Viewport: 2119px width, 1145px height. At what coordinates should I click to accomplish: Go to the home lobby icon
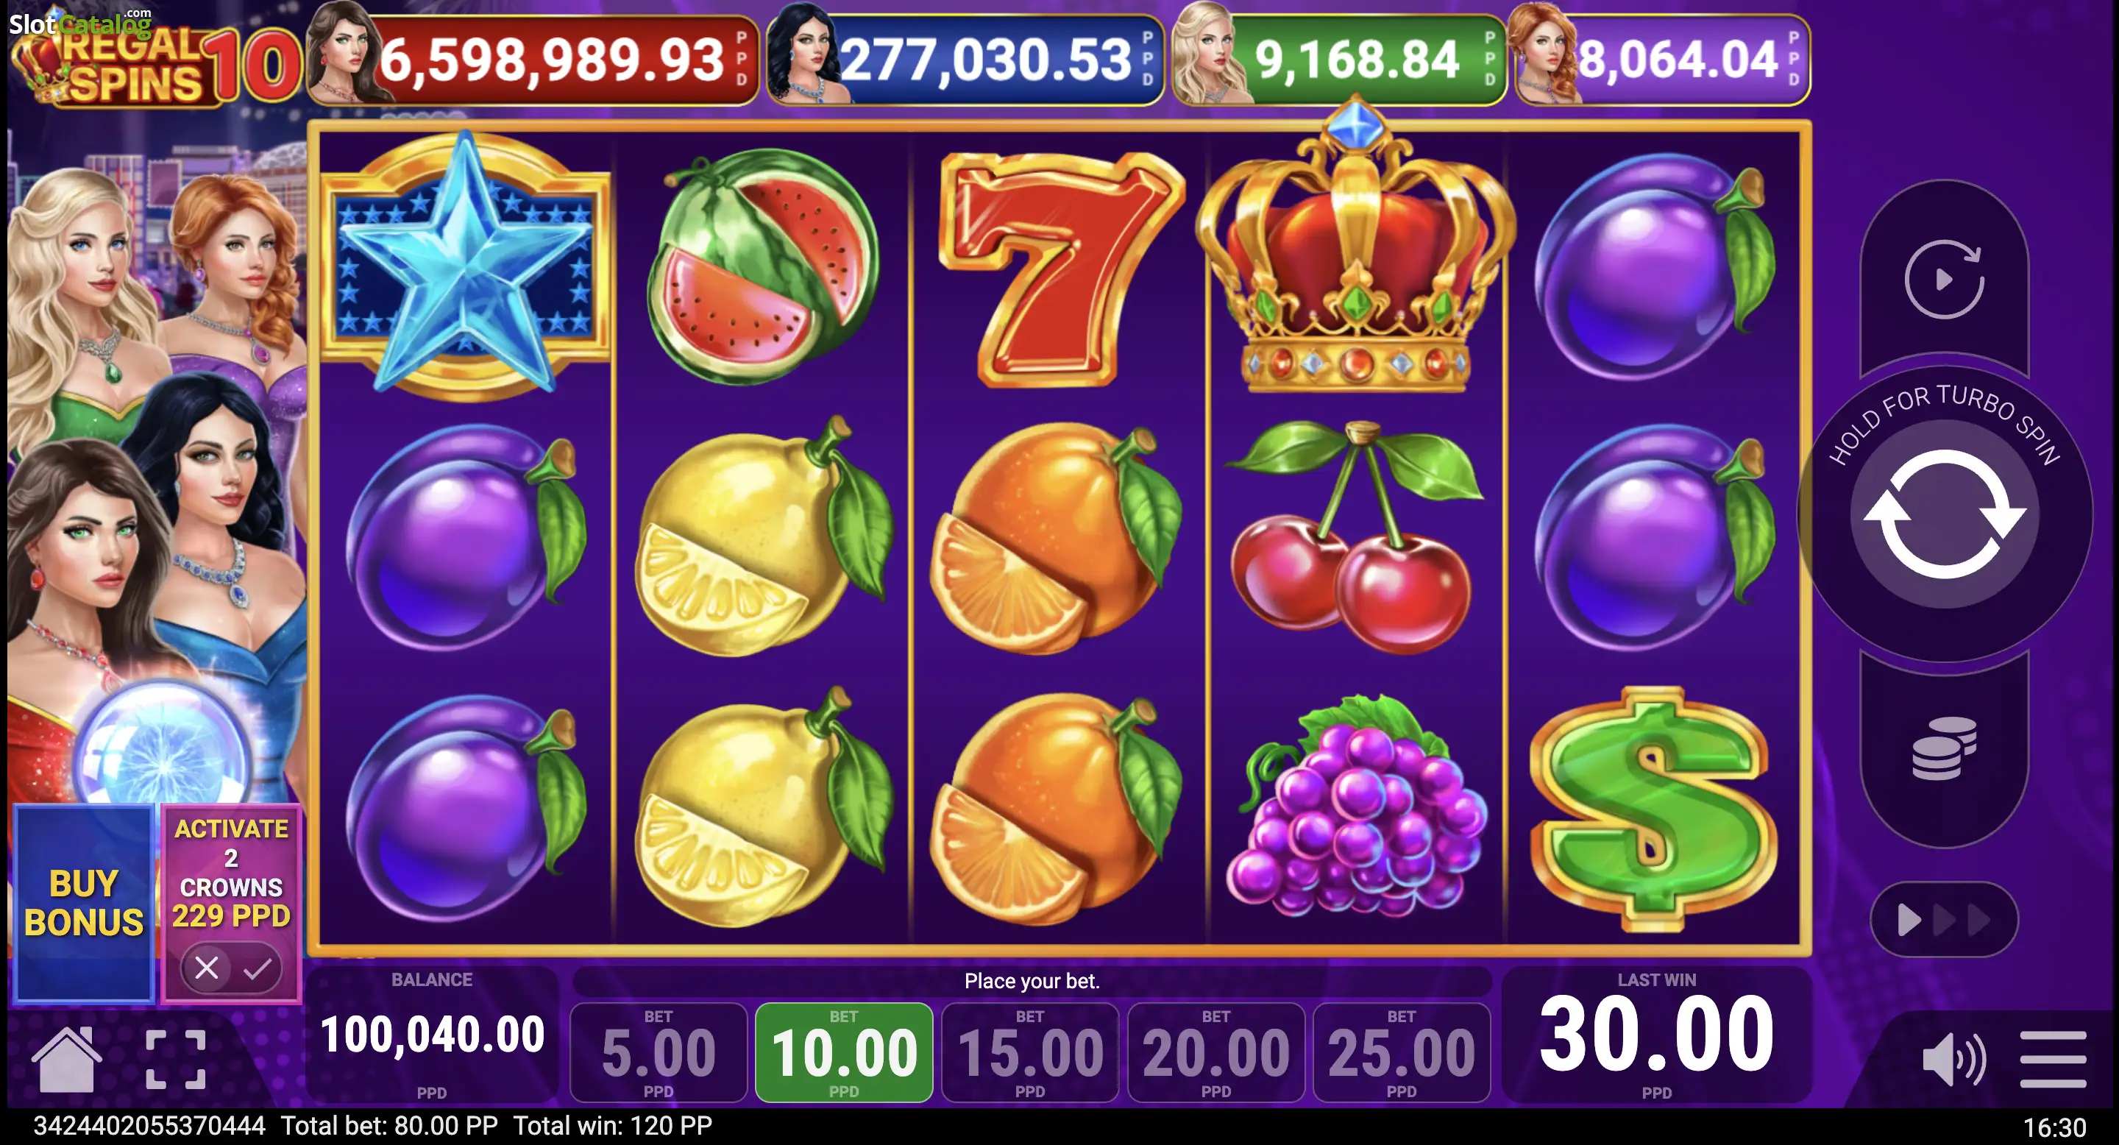[67, 1059]
